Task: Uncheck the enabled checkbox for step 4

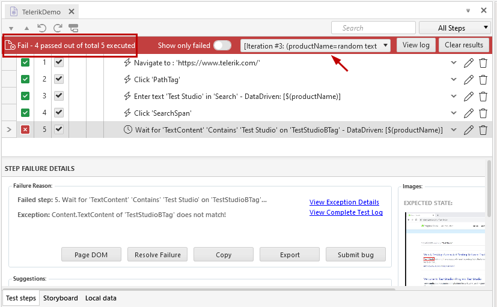Action: (x=59, y=112)
